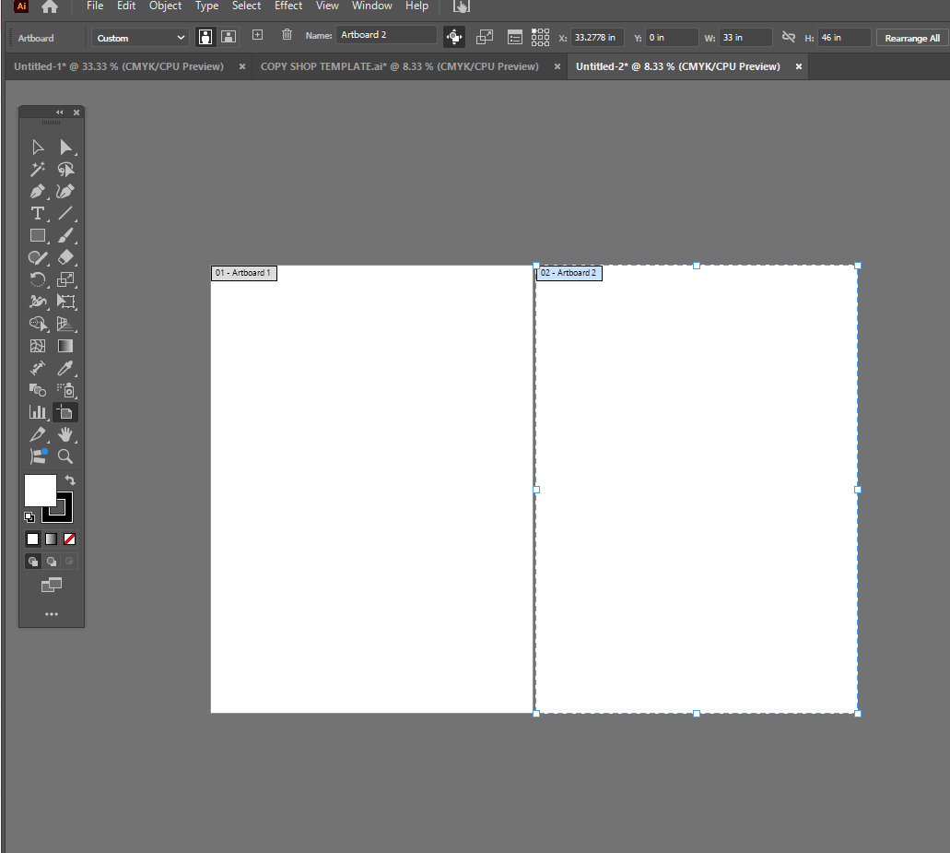Open the Edit Toolbar ellipsis menu
This screenshot has height=853, width=950.
click(x=51, y=614)
